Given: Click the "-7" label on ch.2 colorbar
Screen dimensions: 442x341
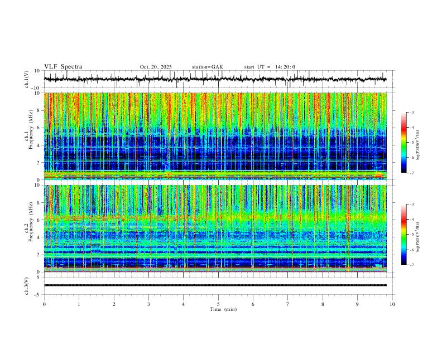Looking at the screenshot, I should coord(412,265).
